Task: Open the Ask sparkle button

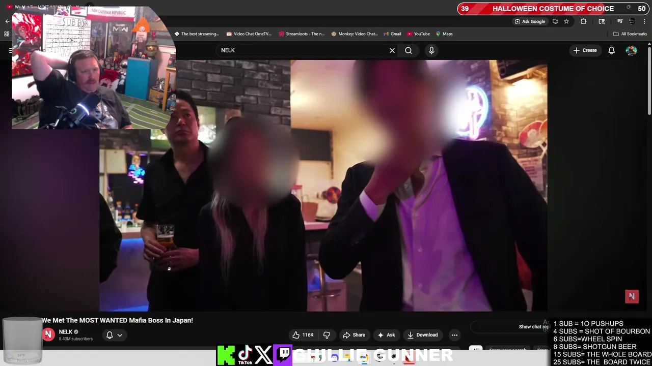Action: pos(386,335)
